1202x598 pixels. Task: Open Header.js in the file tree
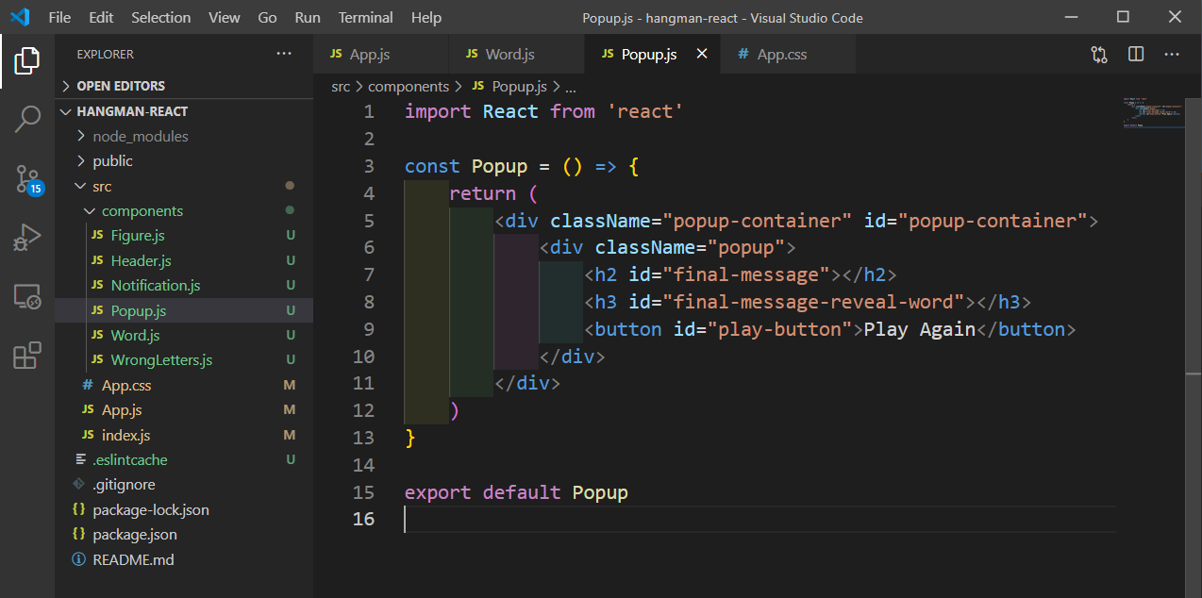184,260
